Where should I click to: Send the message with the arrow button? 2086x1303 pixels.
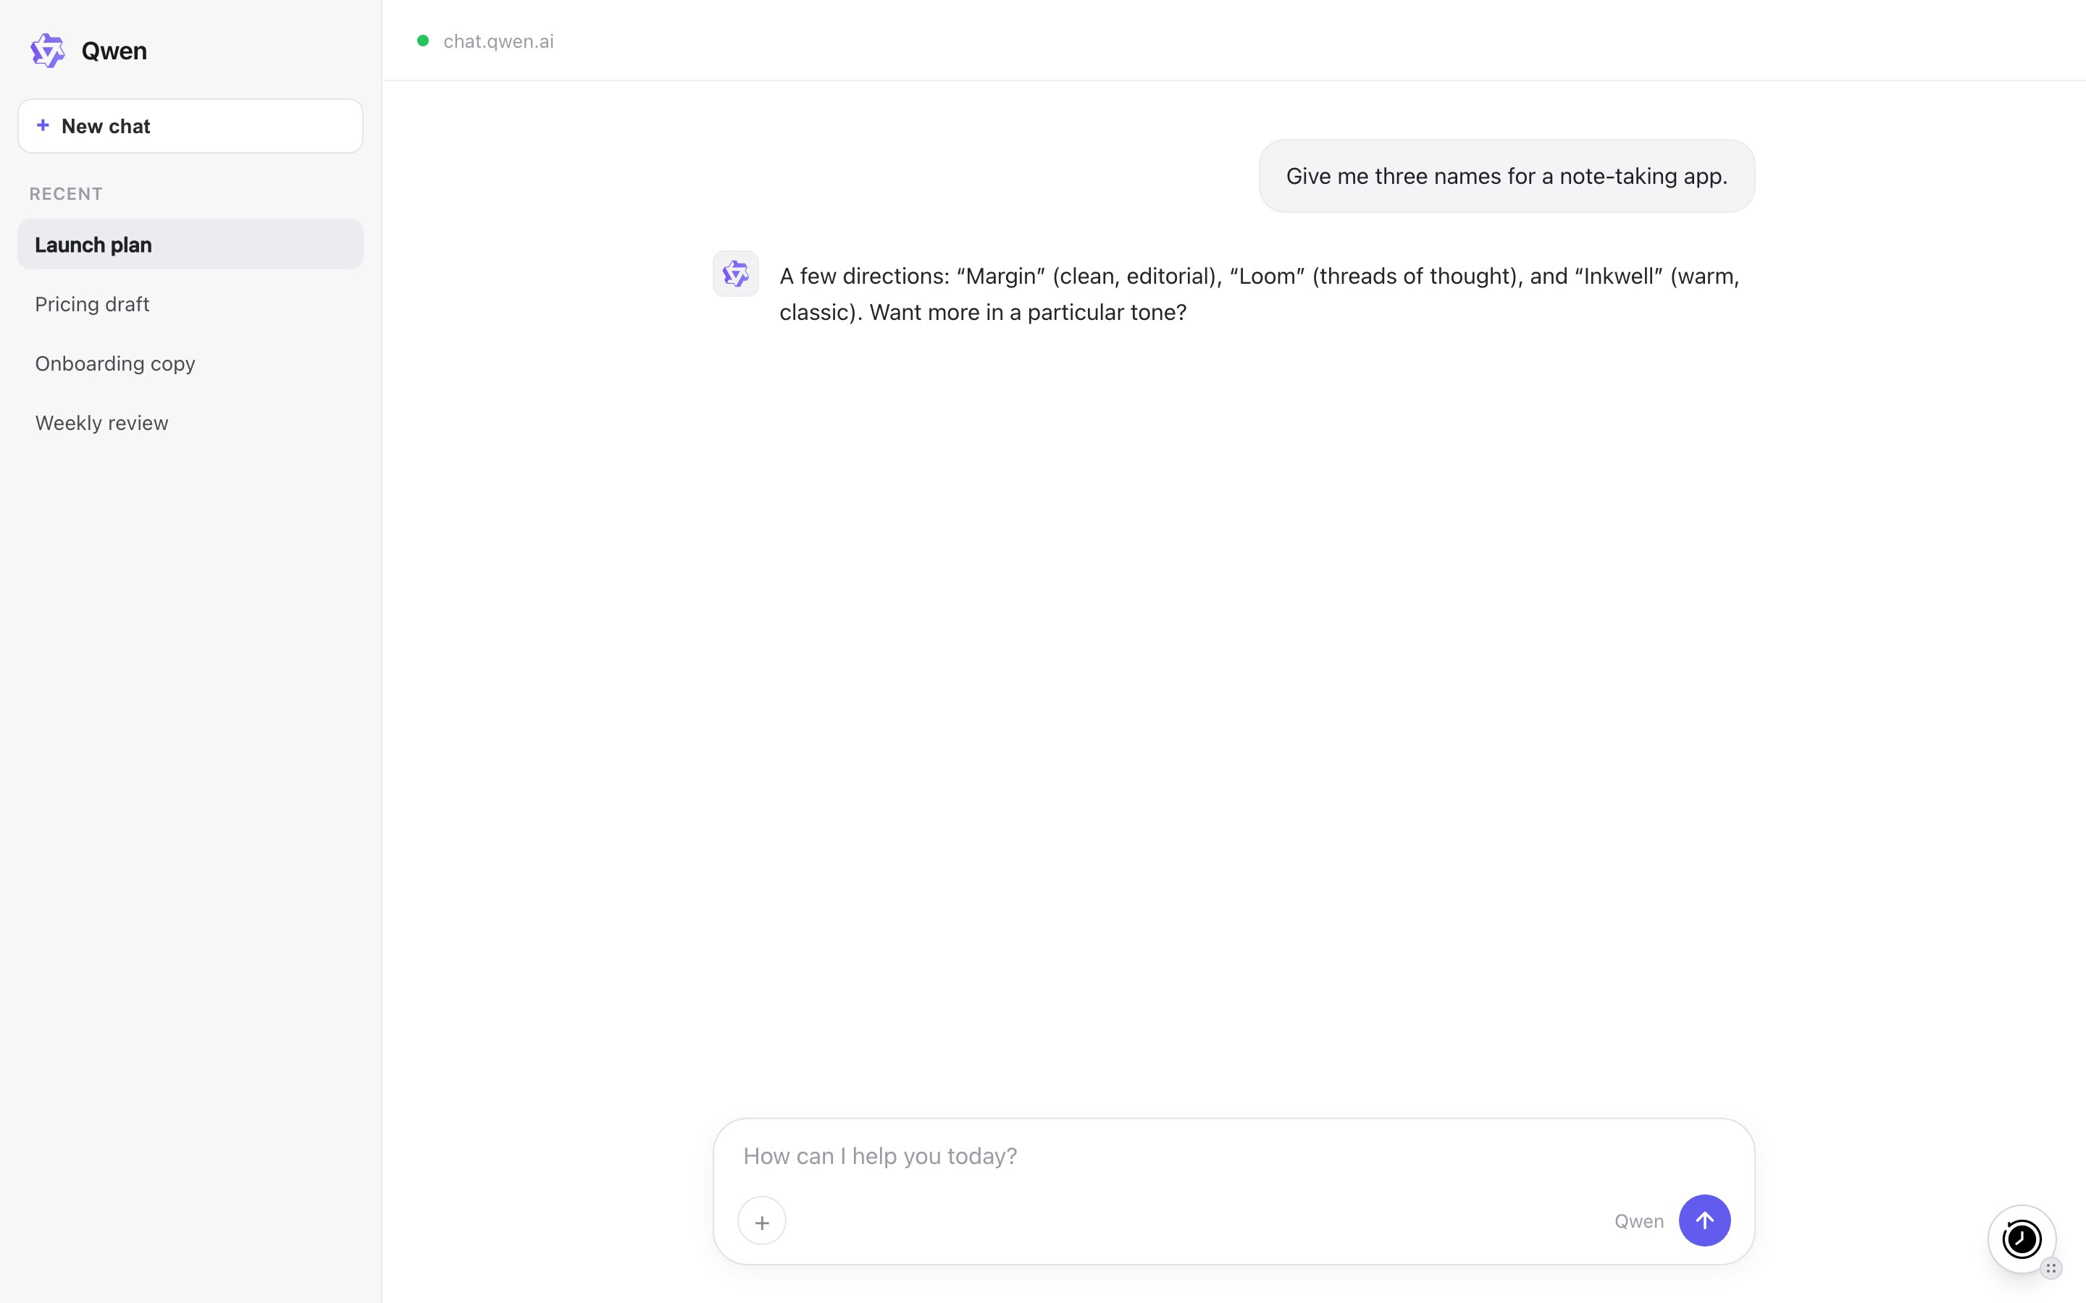click(x=1704, y=1220)
